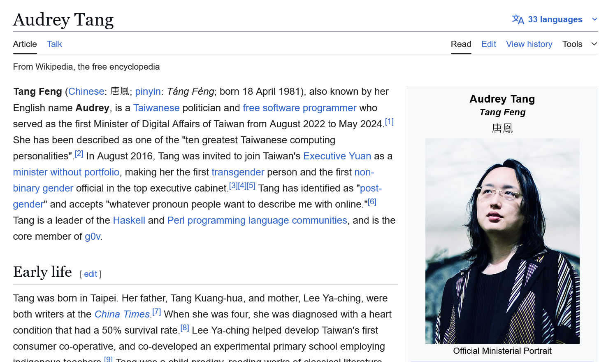Jump to citation reference 3
599x362 pixels.
click(233, 186)
